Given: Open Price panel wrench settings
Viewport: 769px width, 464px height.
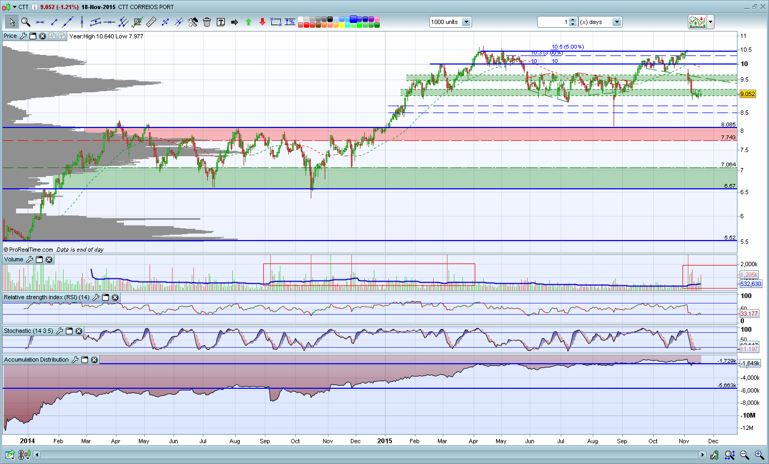Looking at the screenshot, I should pyautogui.click(x=23, y=36).
